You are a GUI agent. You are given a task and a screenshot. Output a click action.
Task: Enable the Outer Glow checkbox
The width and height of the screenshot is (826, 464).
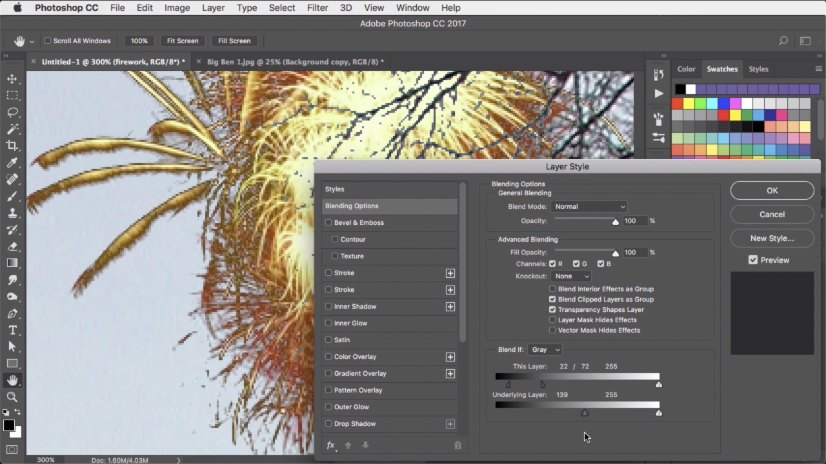[x=328, y=407]
